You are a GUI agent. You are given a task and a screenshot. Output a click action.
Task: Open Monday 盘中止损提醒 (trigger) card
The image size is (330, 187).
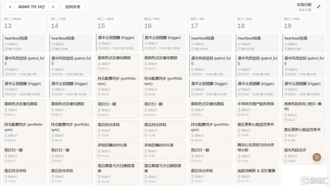pos(24,88)
